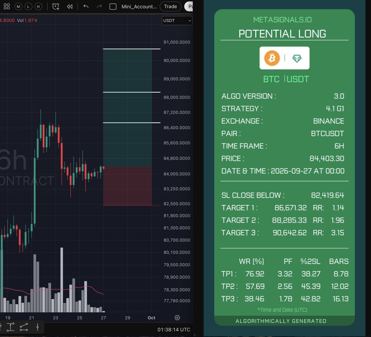Click the TIME FRAME value 6H
The height and width of the screenshot is (337, 371).
pyautogui.click(x=339, y=146)
